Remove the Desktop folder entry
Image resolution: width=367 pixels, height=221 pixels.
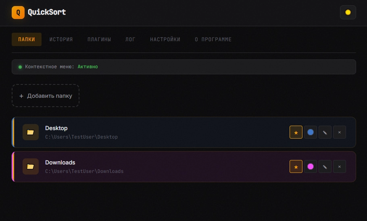(x=340, y=132)
